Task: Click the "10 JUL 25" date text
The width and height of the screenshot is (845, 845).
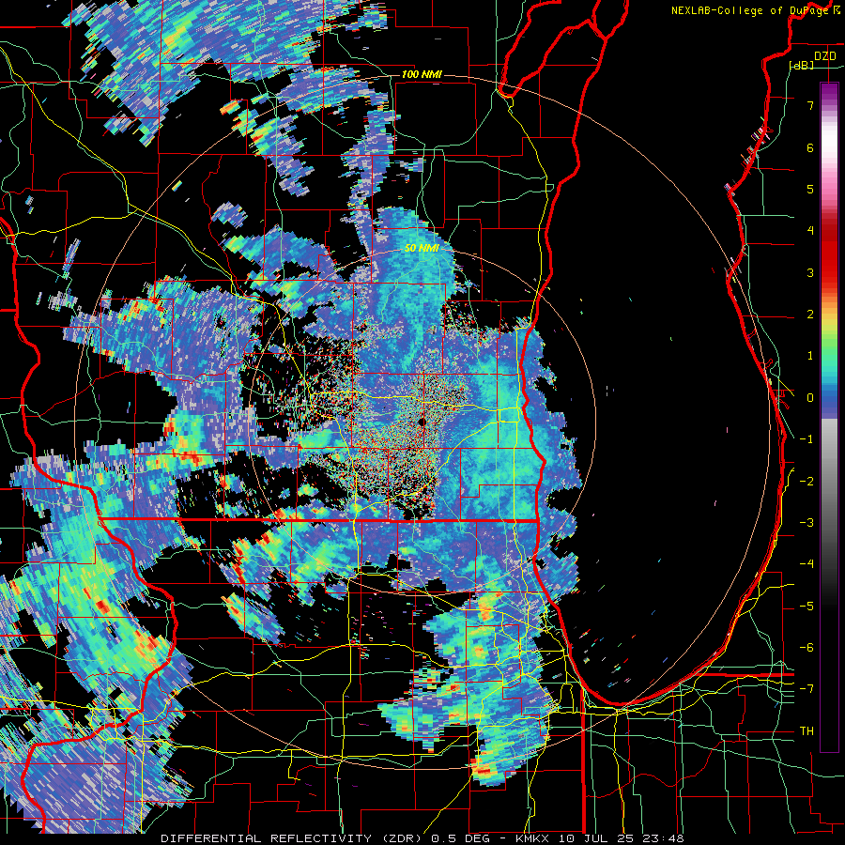Action: point(595,838)
